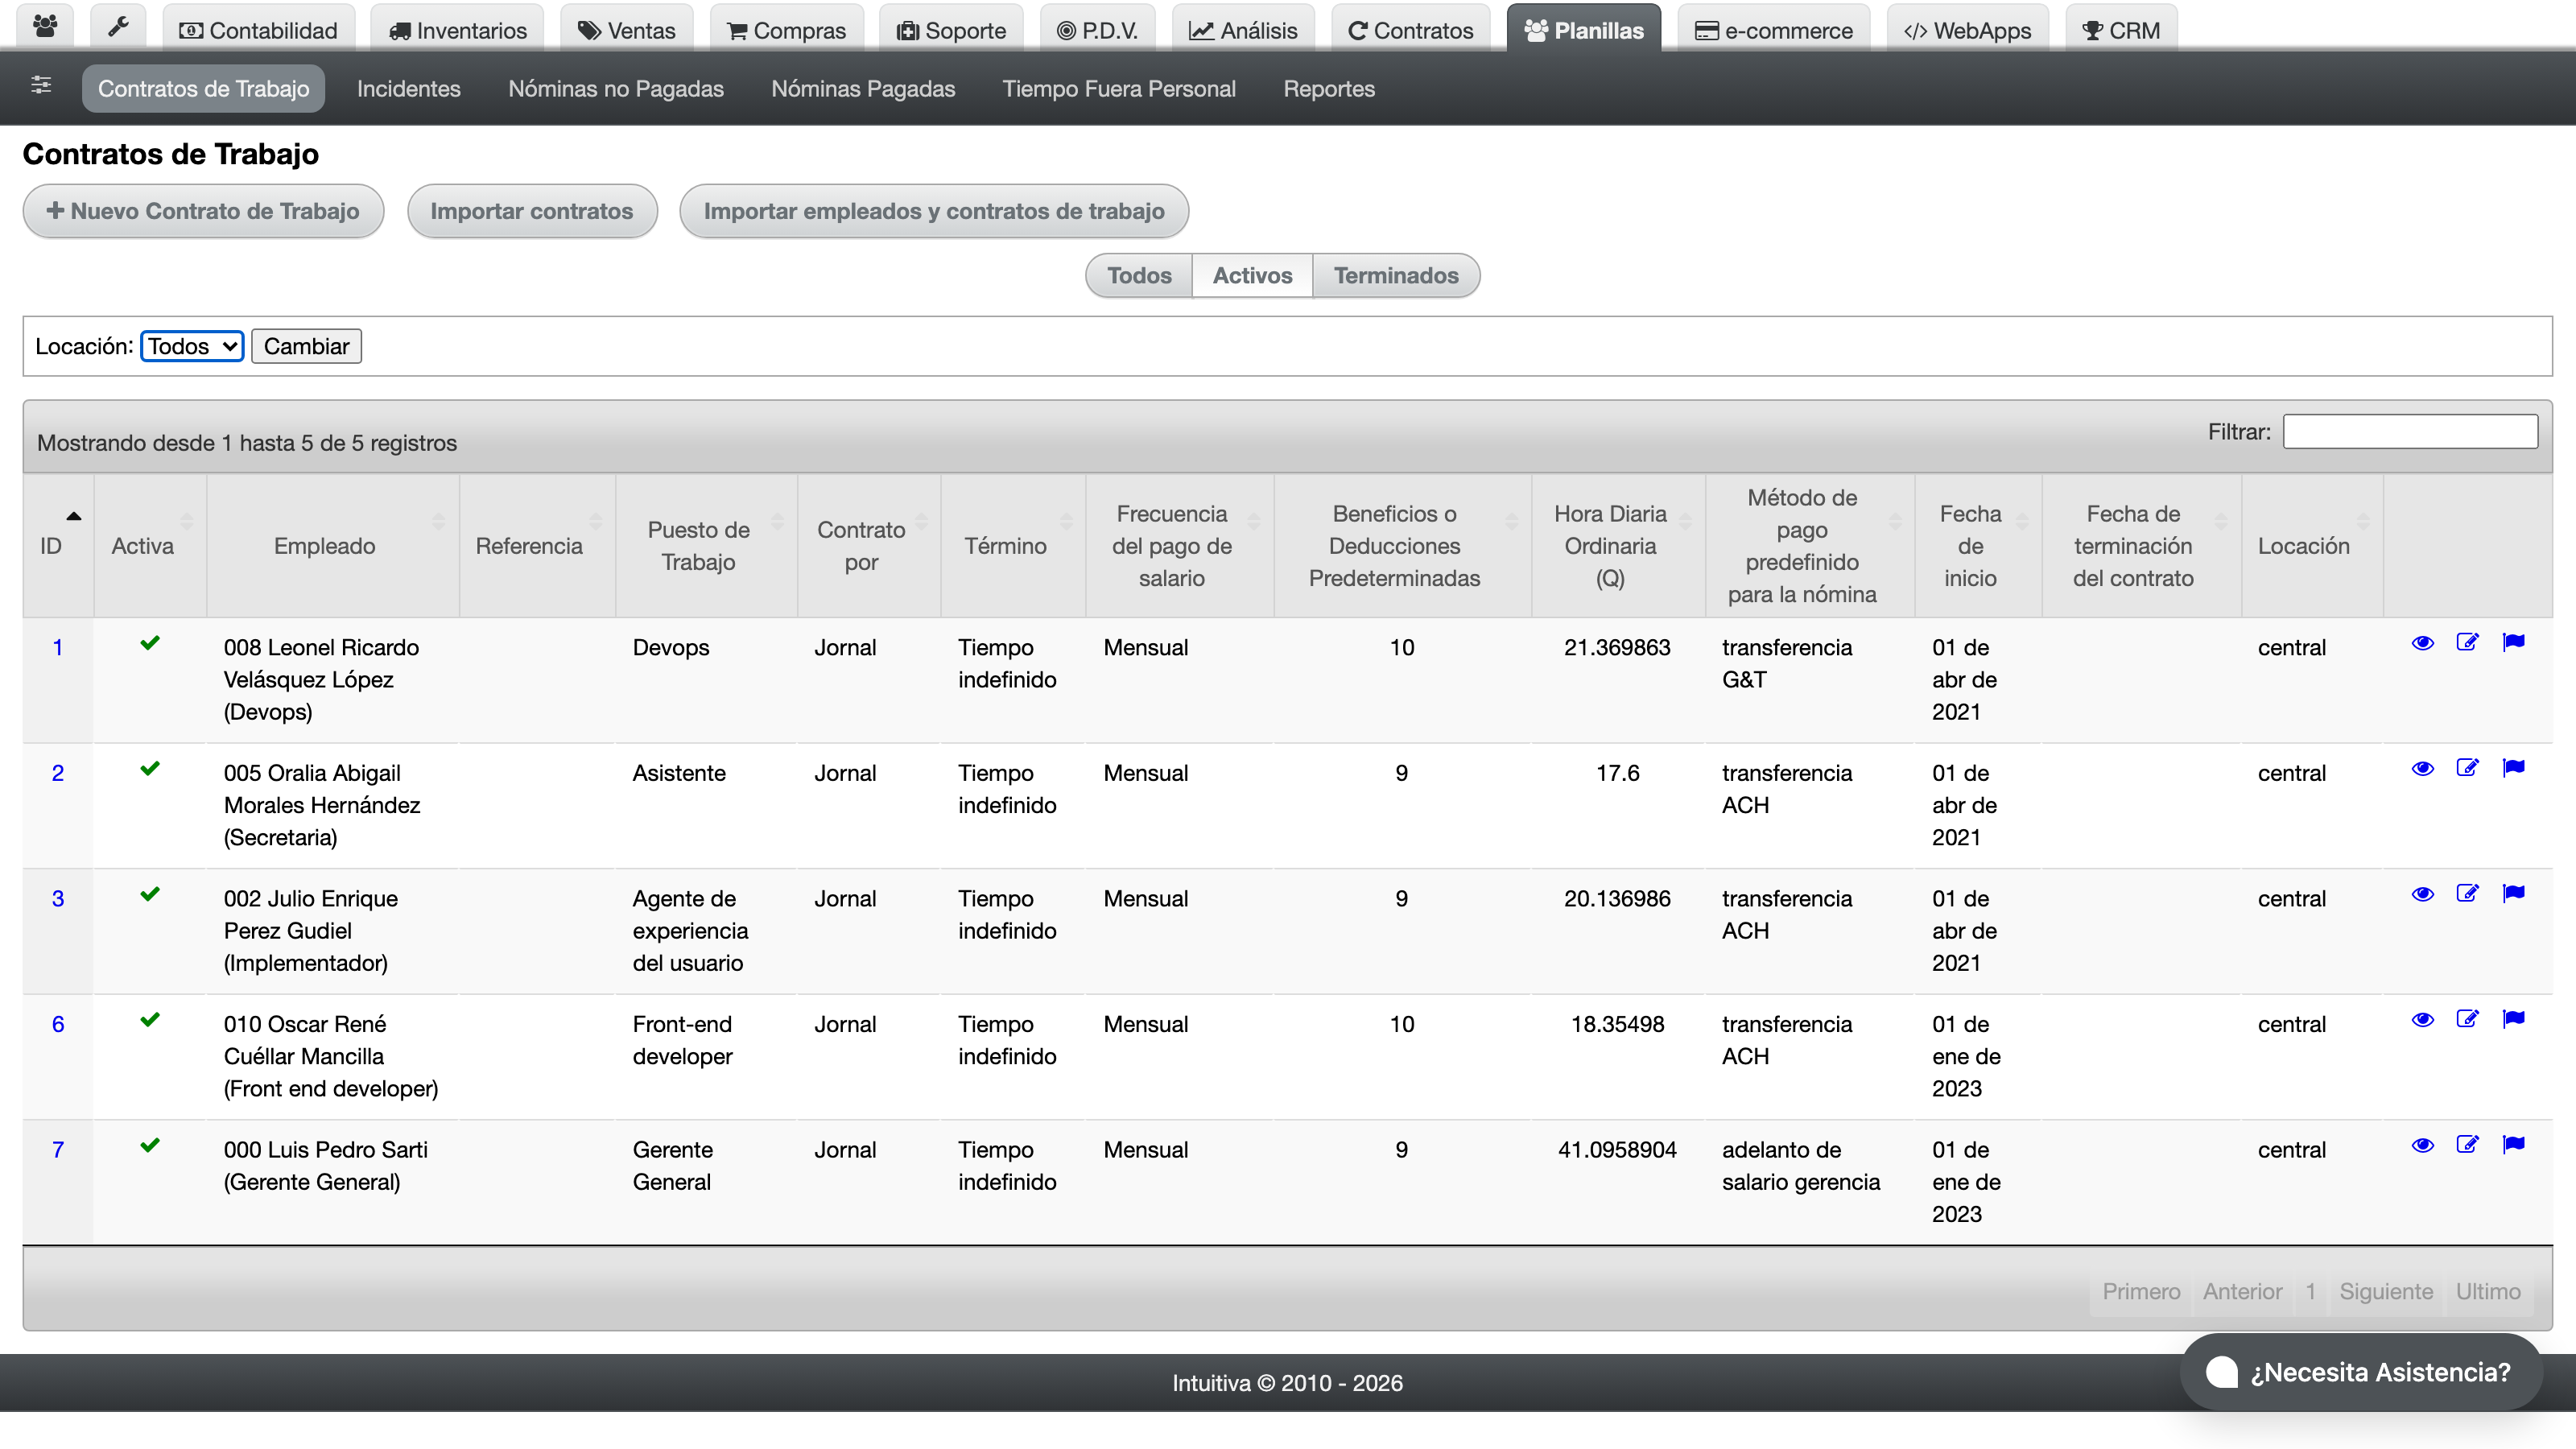Go to Siguiente page

click(2385, 1291)
